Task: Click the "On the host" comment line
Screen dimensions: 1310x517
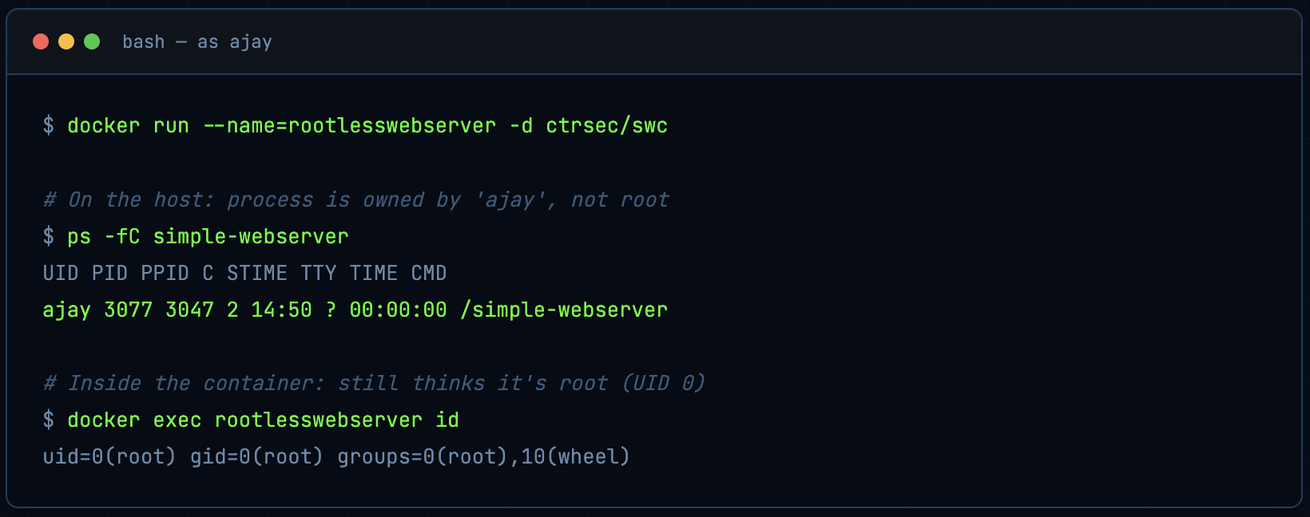Action: [356, 199]
